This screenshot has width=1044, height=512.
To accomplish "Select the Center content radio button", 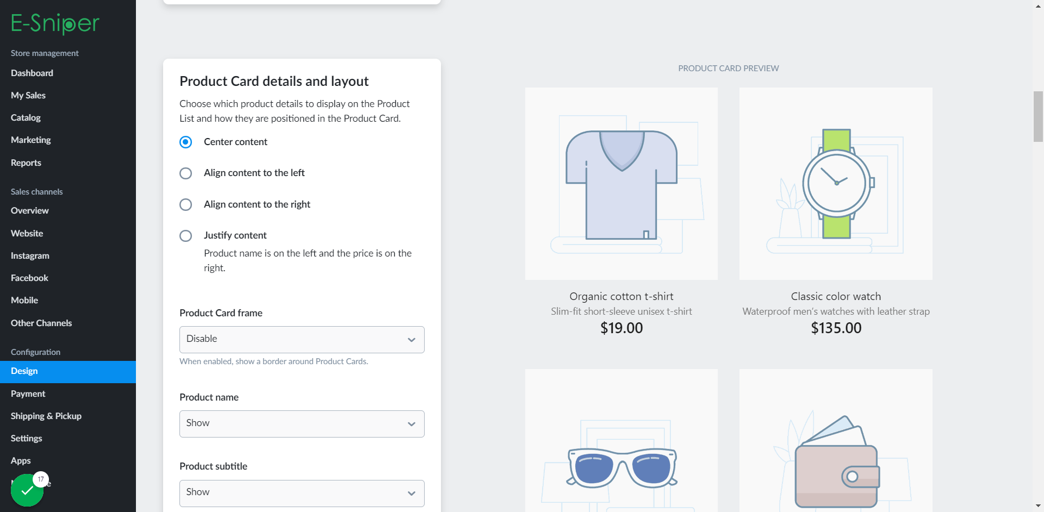I will tap(185, 142).
